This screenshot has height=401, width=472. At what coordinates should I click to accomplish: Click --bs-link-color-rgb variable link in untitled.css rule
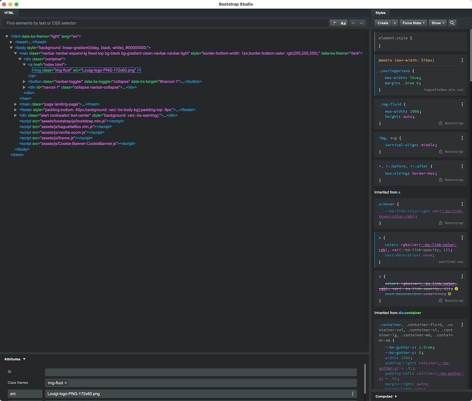(x=438, y=245)
